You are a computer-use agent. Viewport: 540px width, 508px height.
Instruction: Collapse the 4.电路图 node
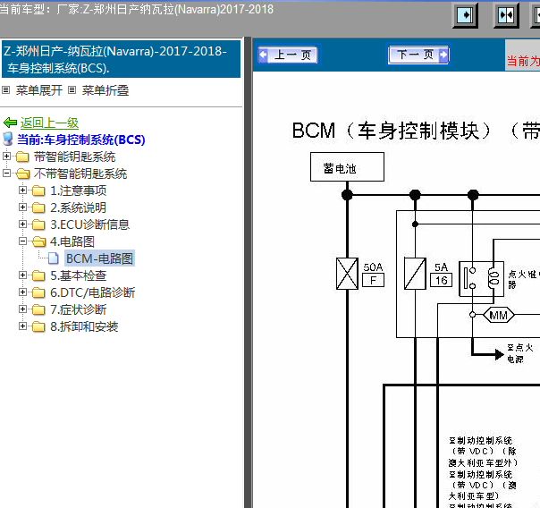(22, 241)
